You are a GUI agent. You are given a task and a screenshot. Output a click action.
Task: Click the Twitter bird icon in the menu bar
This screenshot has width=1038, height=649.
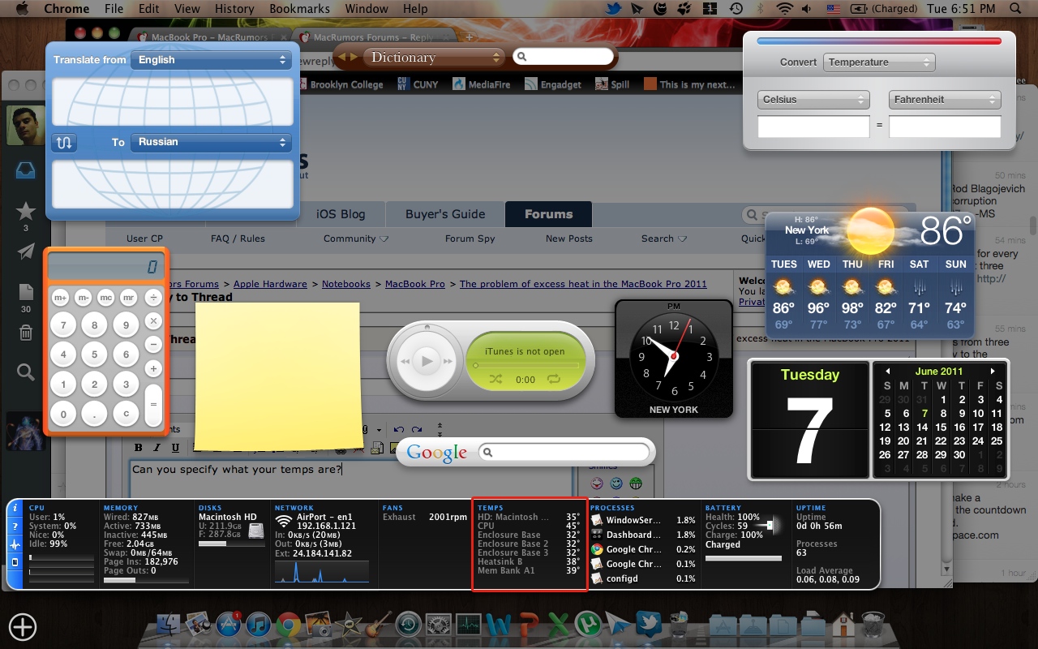pos(614,9)
